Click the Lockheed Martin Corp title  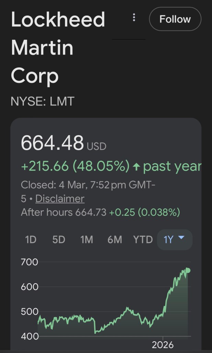58,48
